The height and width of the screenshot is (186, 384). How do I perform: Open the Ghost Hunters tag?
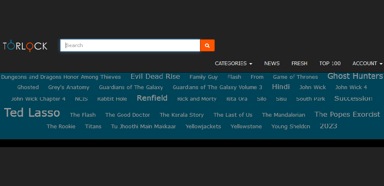pos(355,76)
